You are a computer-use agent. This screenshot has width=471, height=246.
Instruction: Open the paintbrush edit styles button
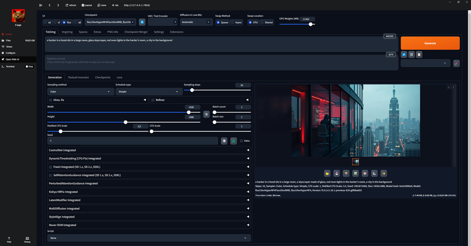tap(456, 63)
